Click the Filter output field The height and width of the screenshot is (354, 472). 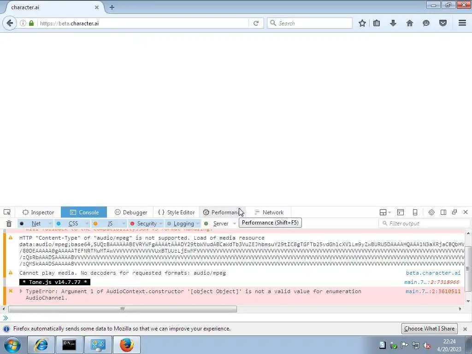pos(425,224)
